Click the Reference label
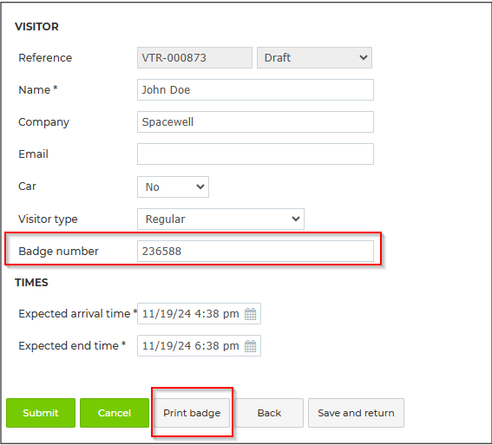This screenshot has width=492, height=445. 45,58
